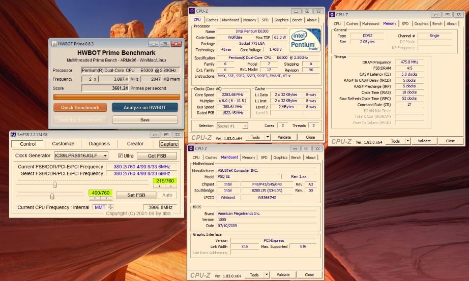
Task: Click Validate in CPU-Z Memory window
Action: coord(424,141)
